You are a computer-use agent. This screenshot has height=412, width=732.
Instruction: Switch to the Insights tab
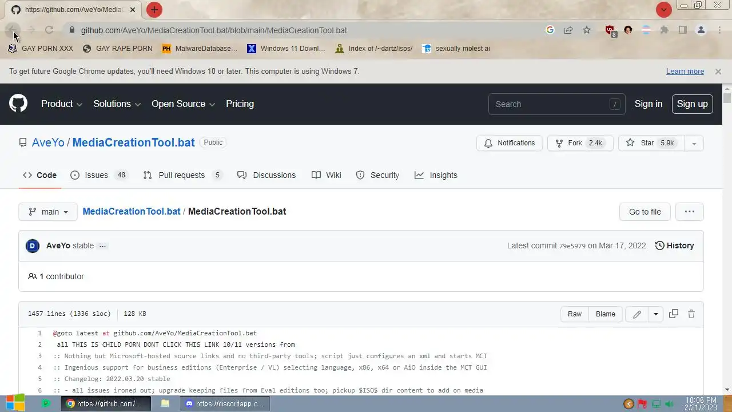tap(436, 175)
